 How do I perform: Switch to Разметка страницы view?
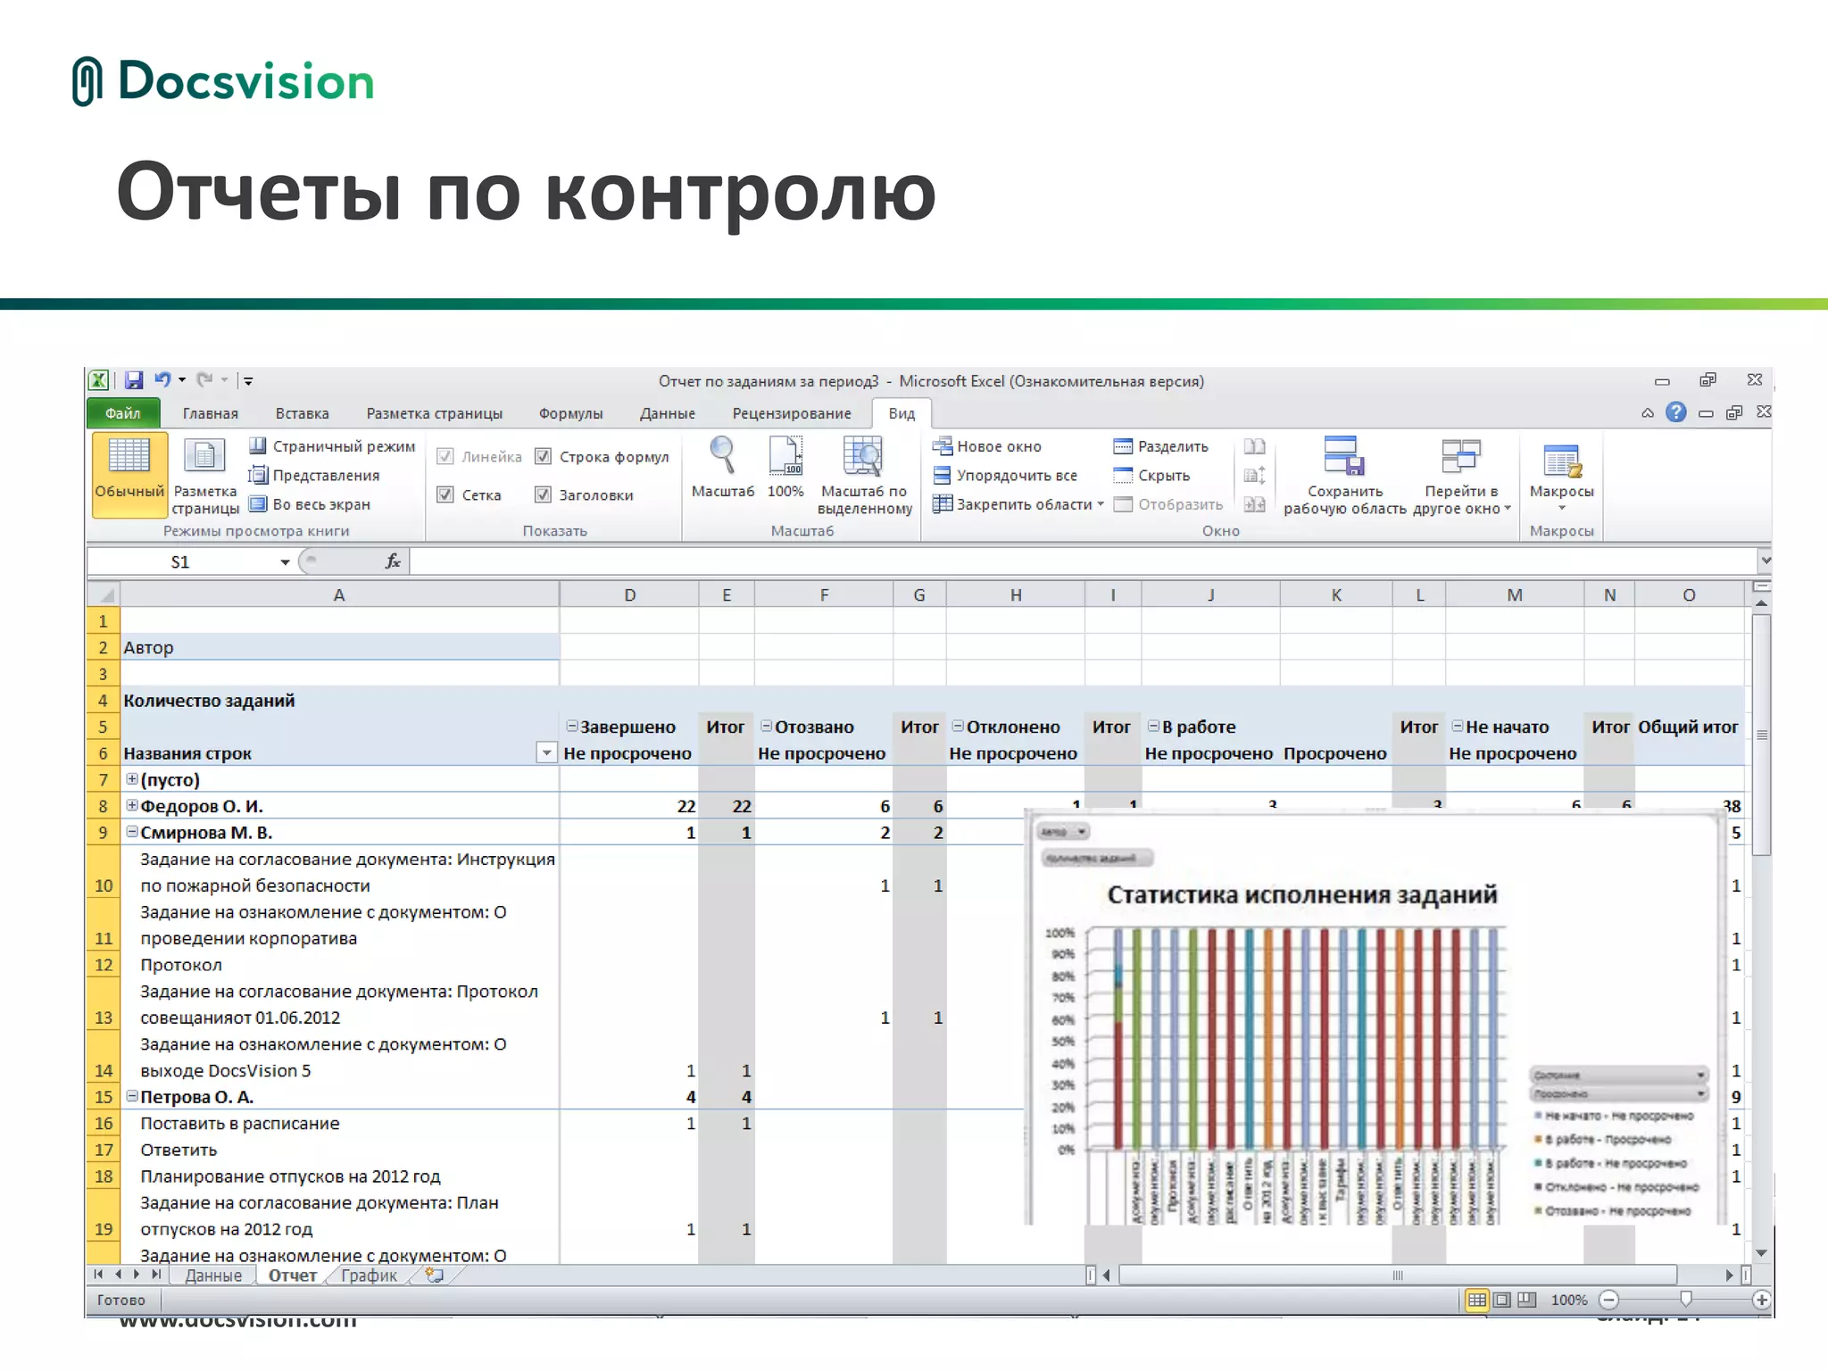coord(205,475)
